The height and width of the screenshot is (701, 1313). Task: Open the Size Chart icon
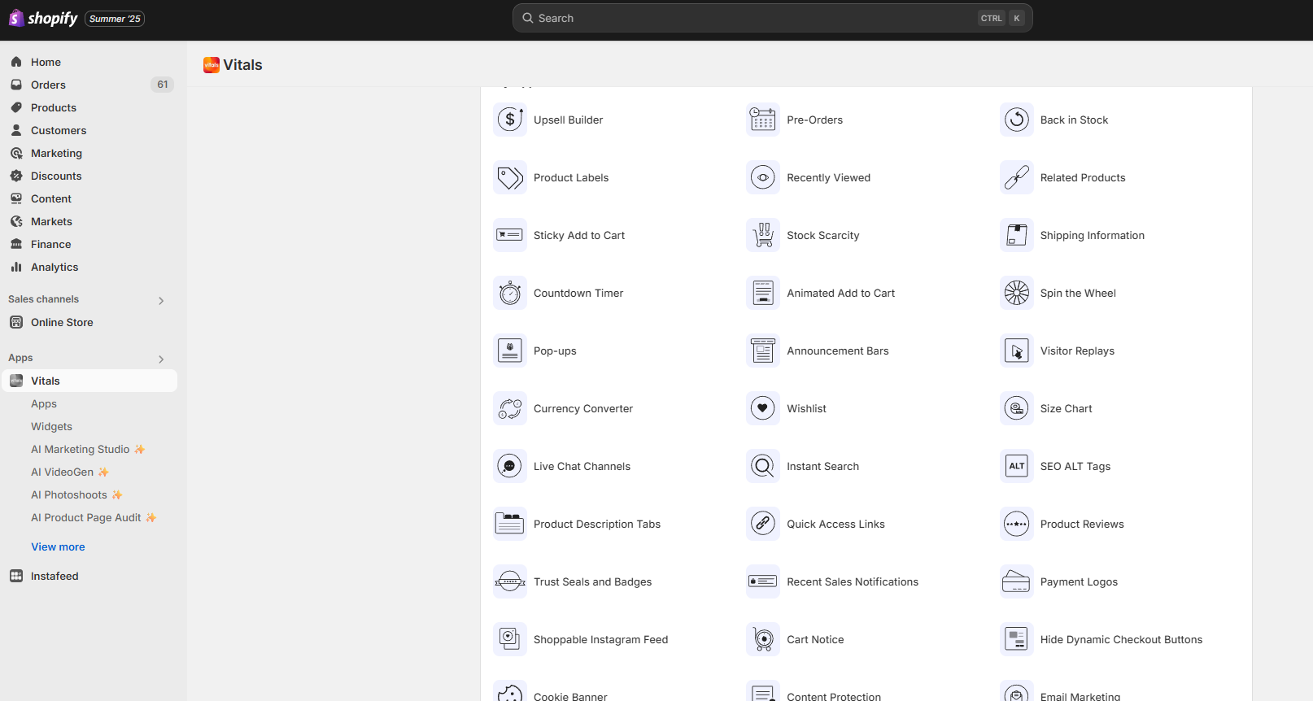click(x=1017, y=408)
